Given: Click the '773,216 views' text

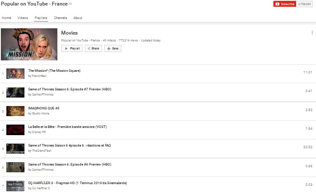Looking at the screenshot, I should [128, 41].
